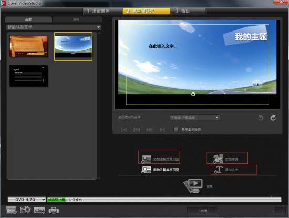
Task: Click the template list scrollbar up arrow
Action: (x=99, y=33)
